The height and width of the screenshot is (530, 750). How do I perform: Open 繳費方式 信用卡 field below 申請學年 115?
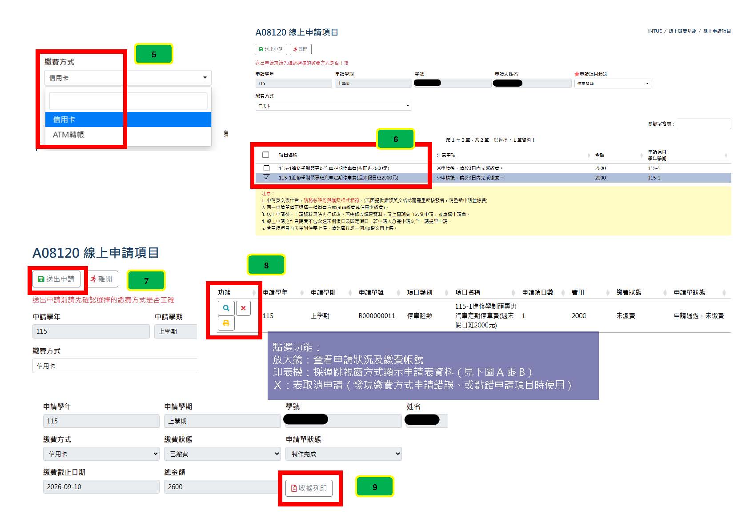click(x=115, y=366)
